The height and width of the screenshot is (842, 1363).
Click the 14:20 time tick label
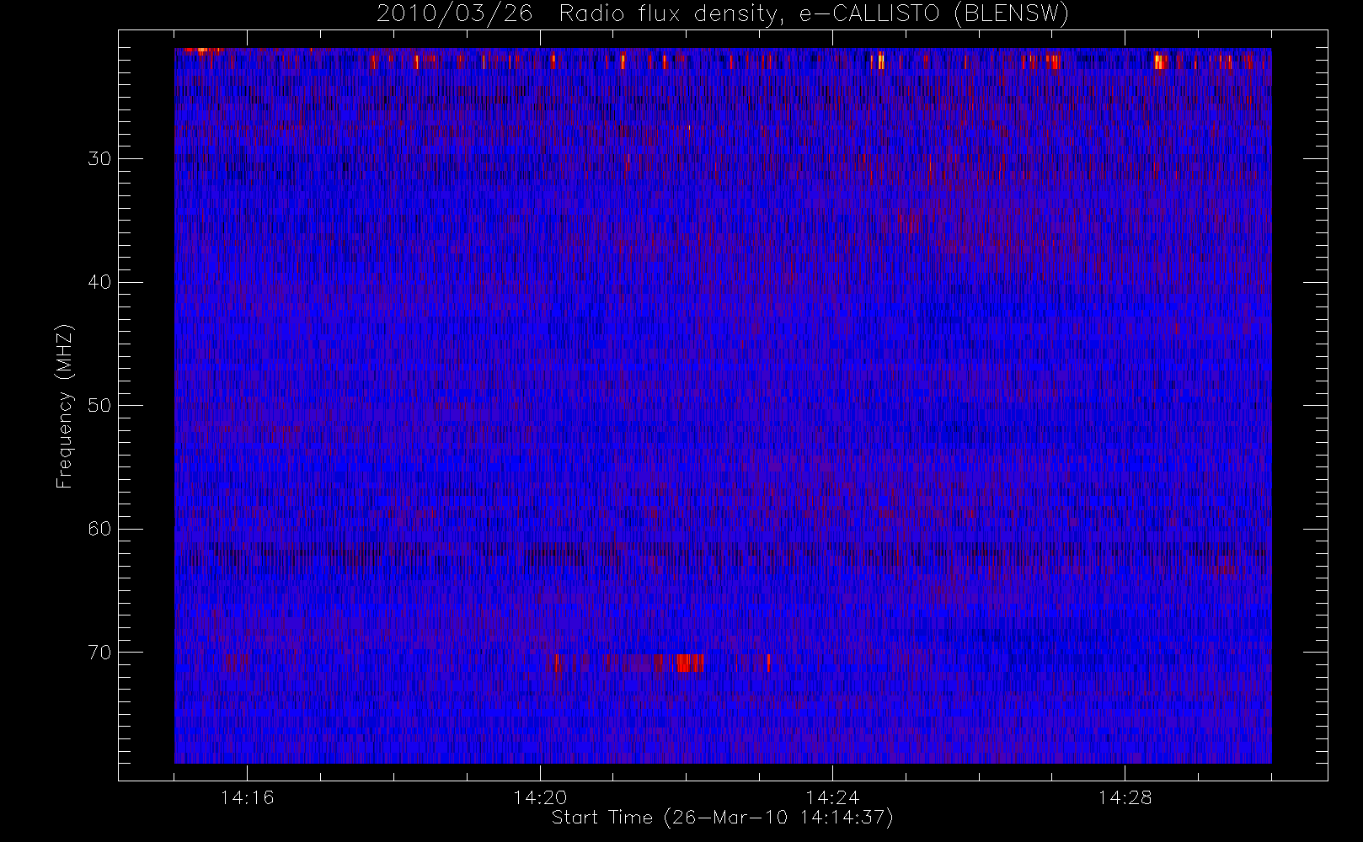coord(540,797)
